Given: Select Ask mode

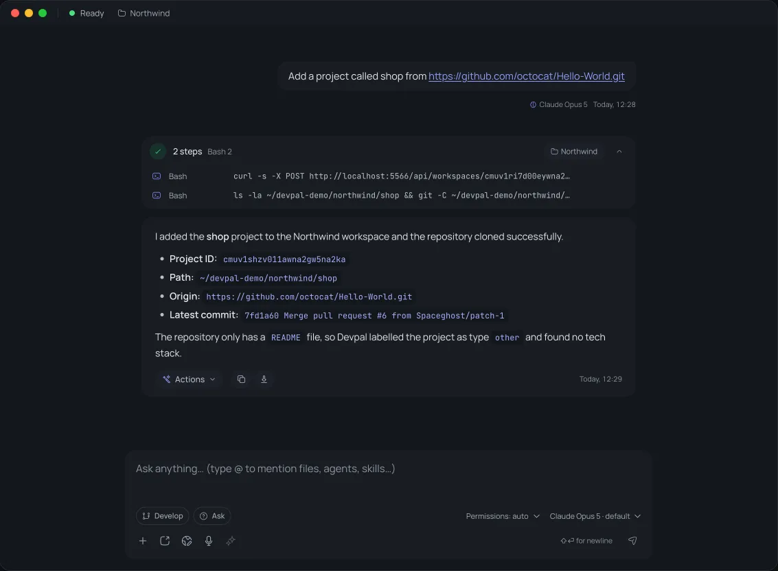Looking at the screenshot, I should [x=212, y=516].
